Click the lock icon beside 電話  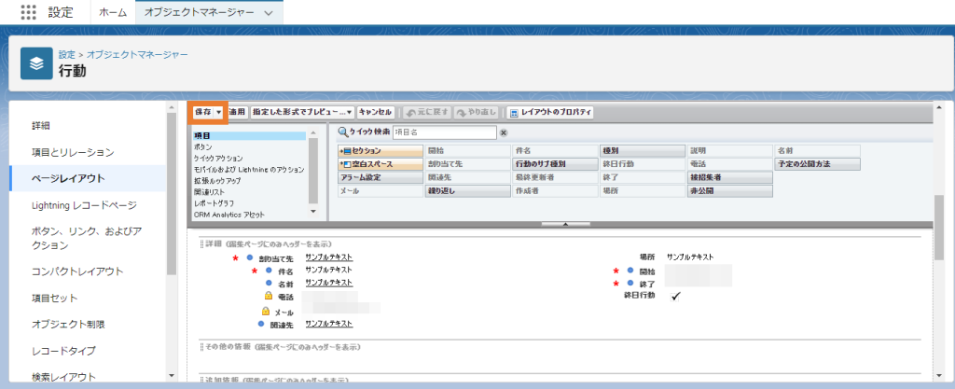(267, 296)
